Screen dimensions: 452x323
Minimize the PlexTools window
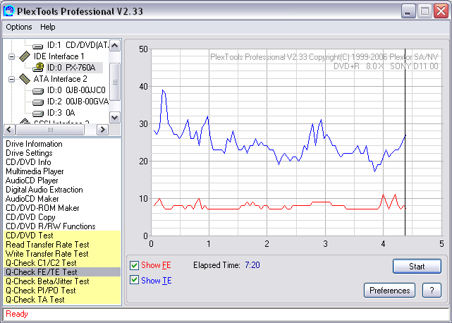(x=408, y=11)
